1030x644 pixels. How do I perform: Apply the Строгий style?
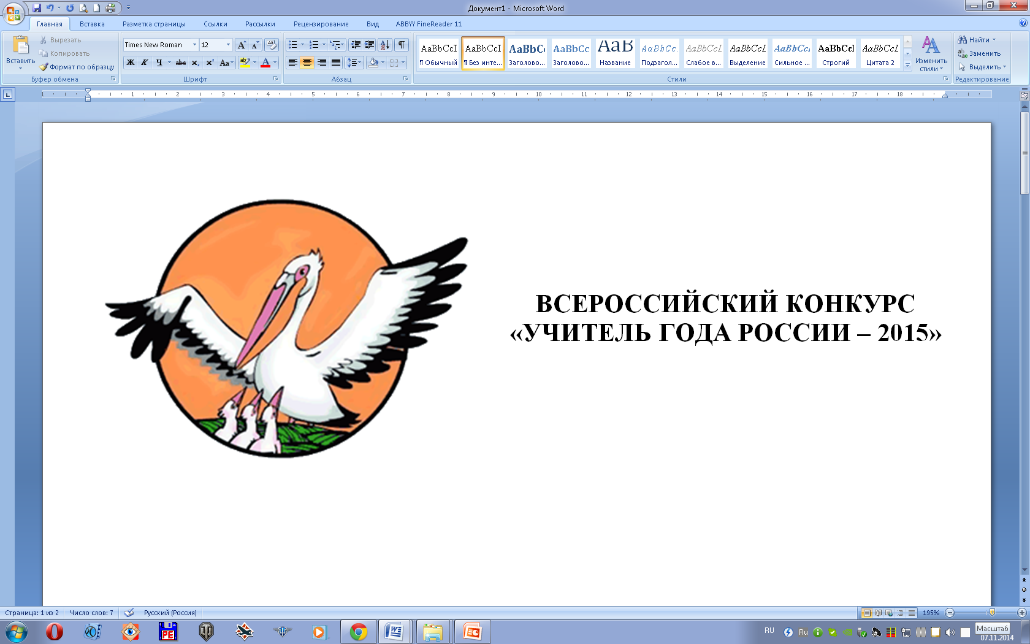tap(836, 53)
